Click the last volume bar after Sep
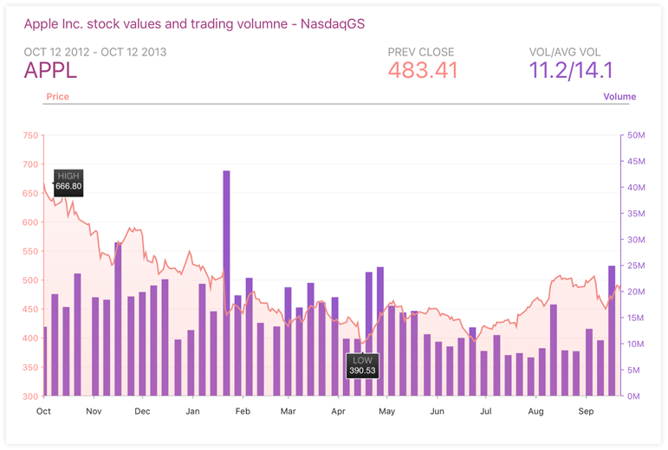668x450 pixels. coord(612,331)
